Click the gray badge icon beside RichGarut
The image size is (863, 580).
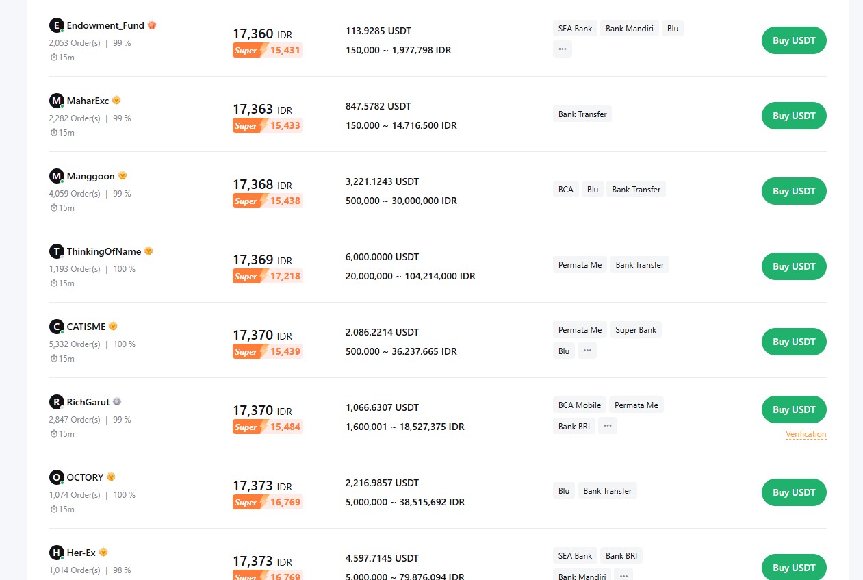tap(117, 401)
